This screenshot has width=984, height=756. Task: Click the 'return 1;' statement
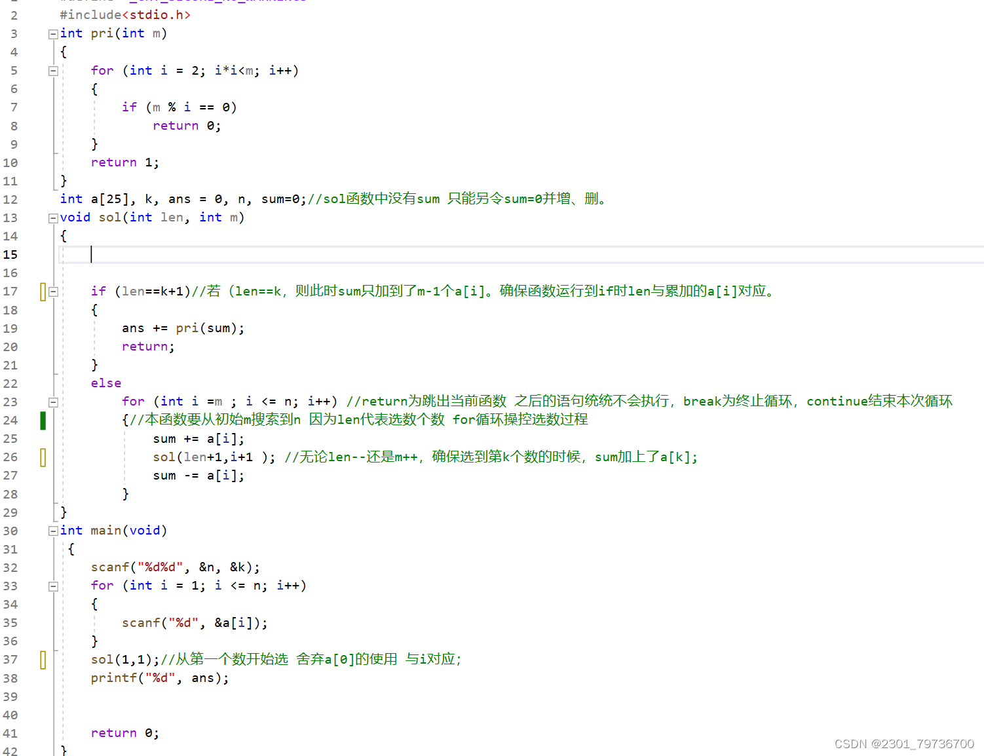tap(124, 162)
